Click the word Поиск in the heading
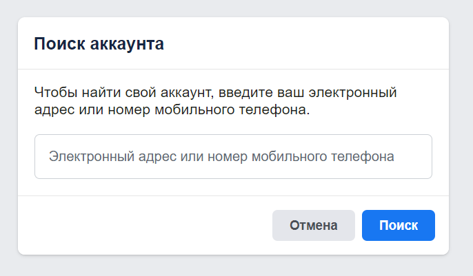 pyautogui.click(x=57, y=45)
